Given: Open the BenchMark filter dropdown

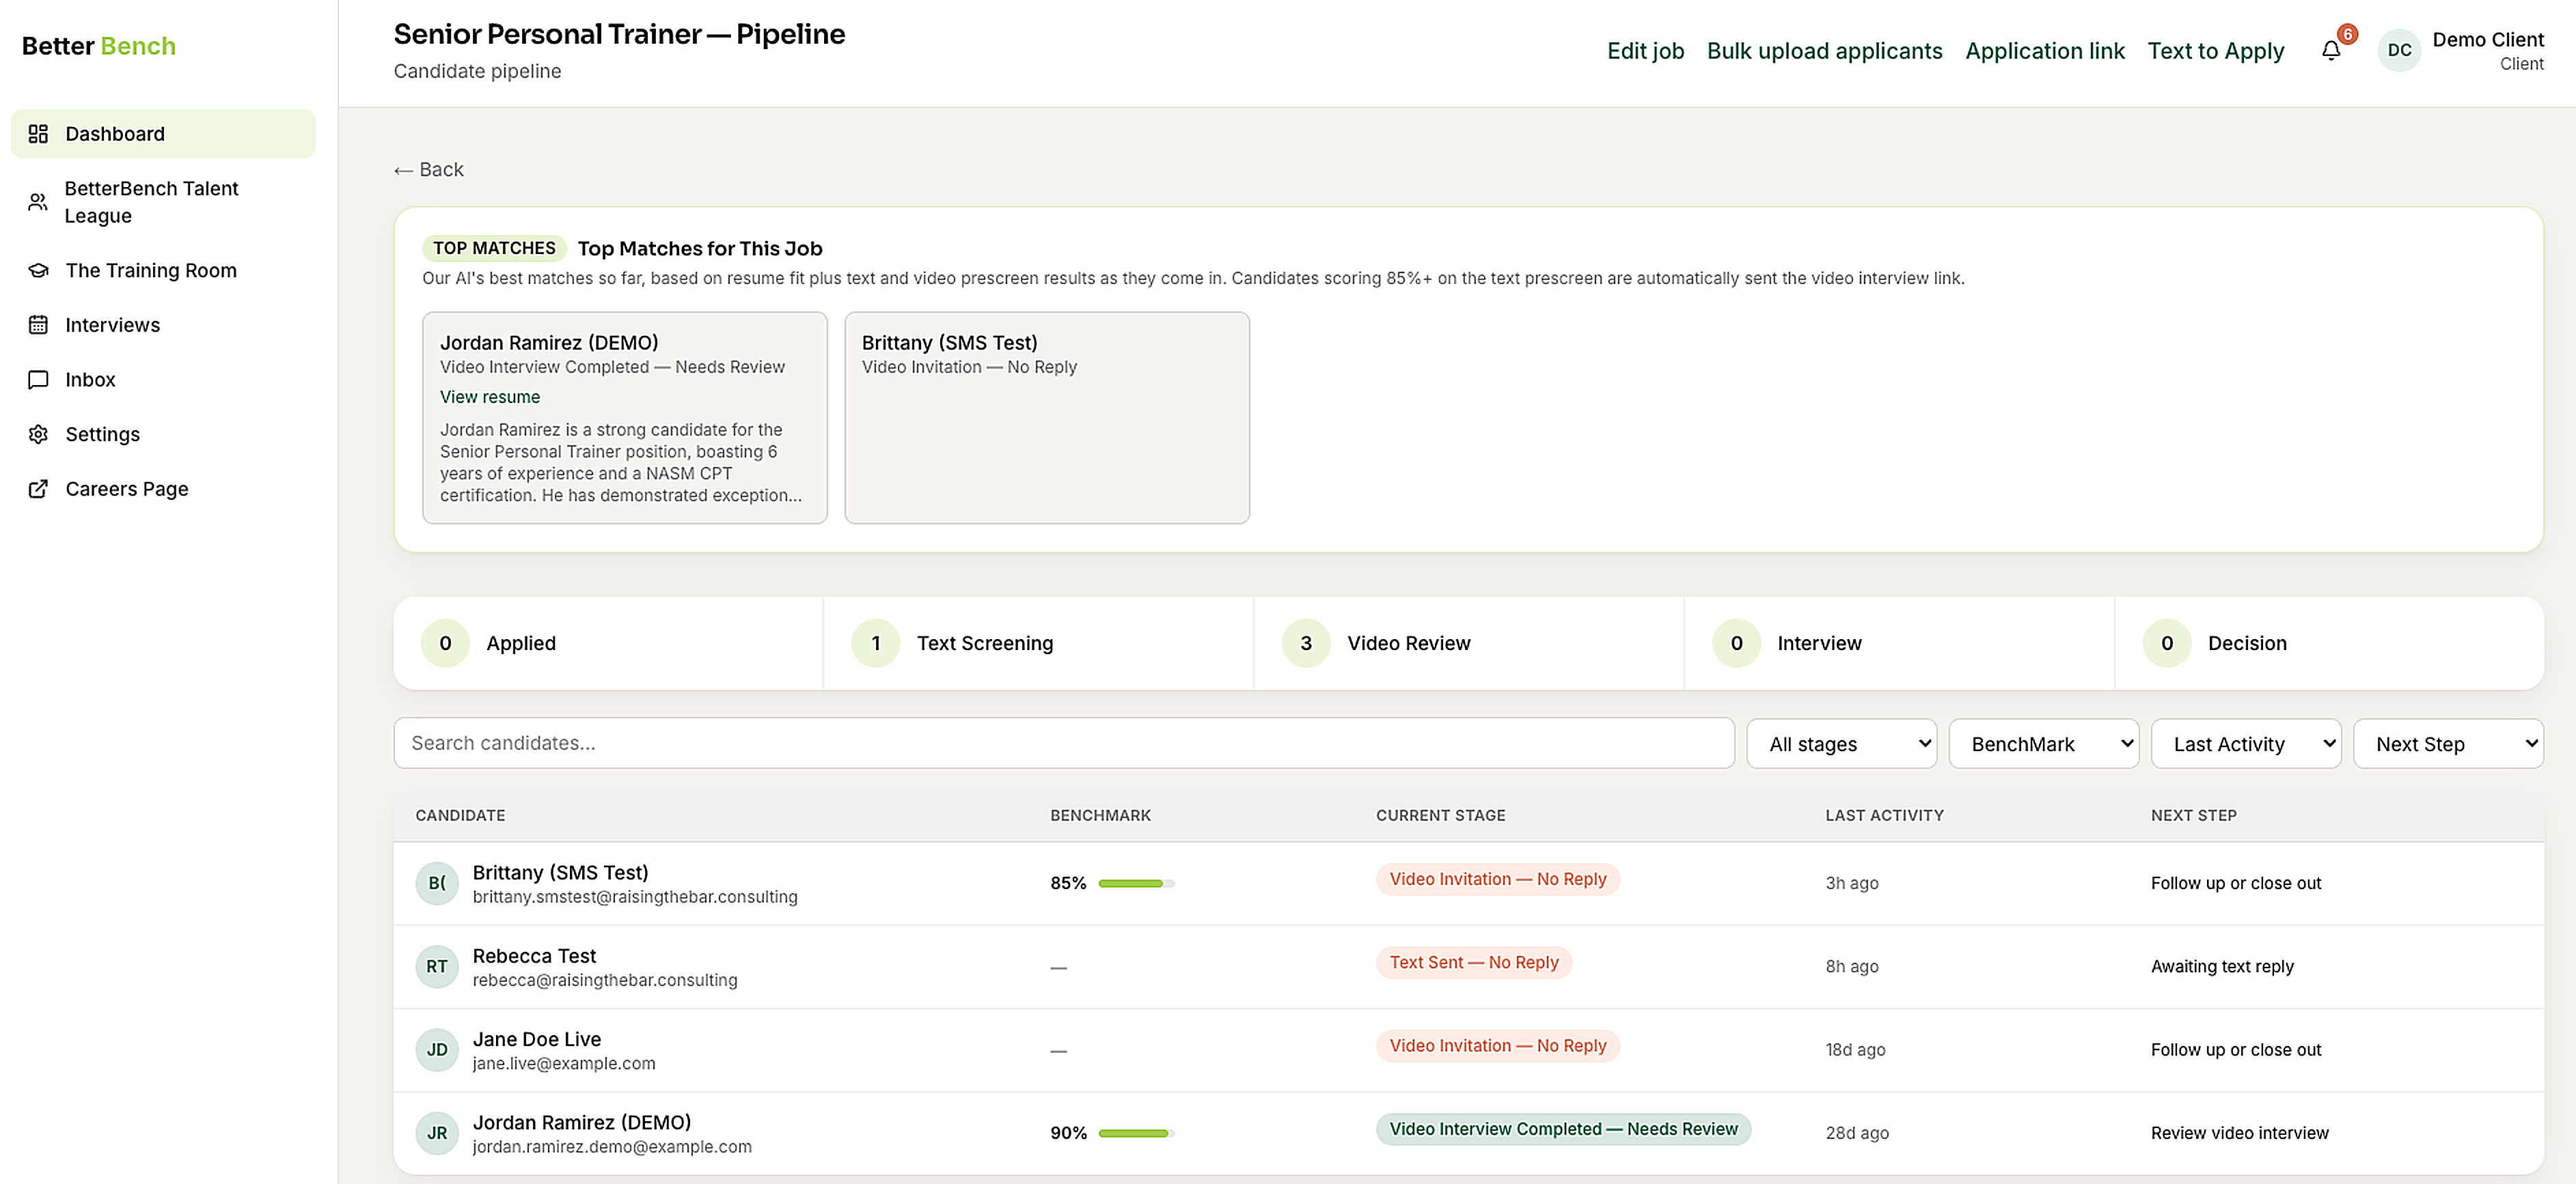Looking at the screenshot, I should pos(2044,744).
